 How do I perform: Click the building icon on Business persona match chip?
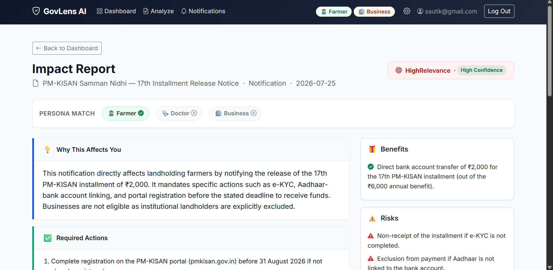click(219, 113)
